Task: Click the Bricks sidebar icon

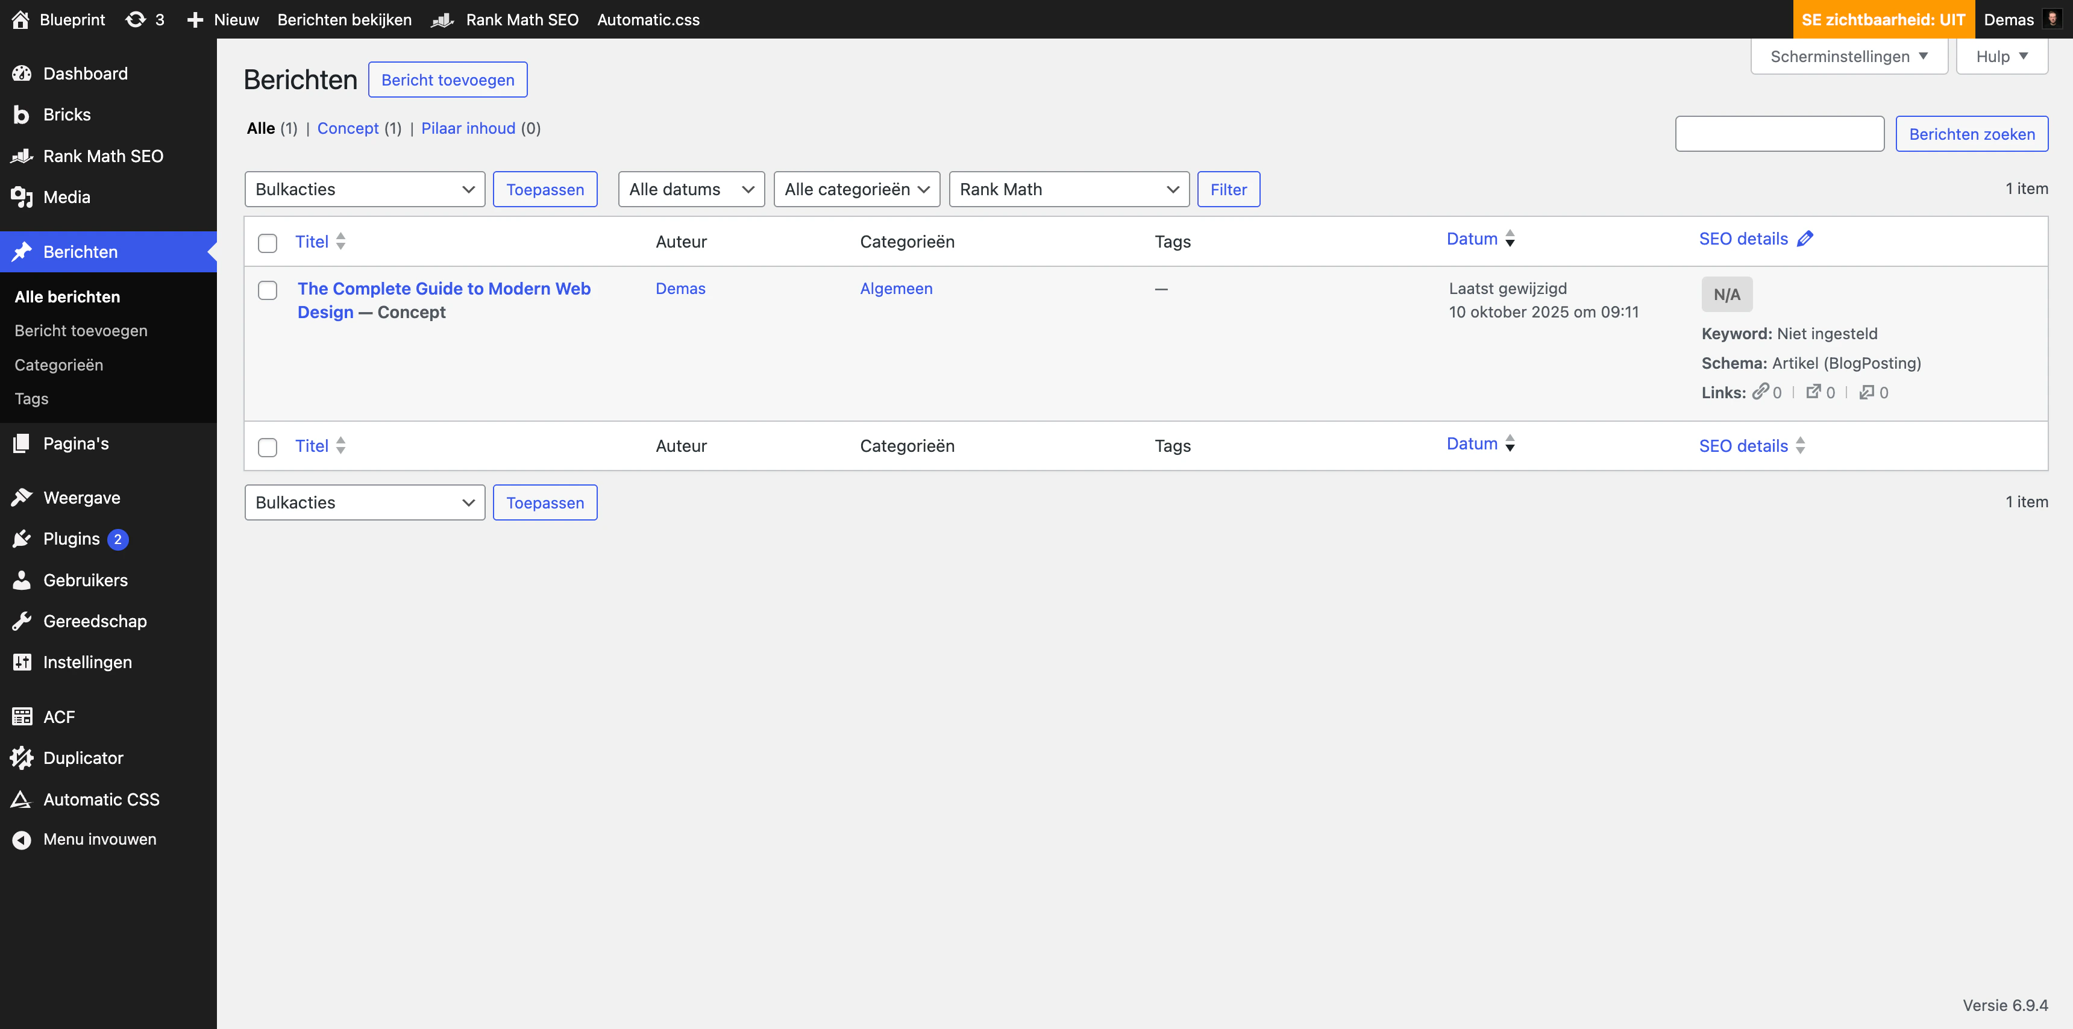Action: [22, 115]
